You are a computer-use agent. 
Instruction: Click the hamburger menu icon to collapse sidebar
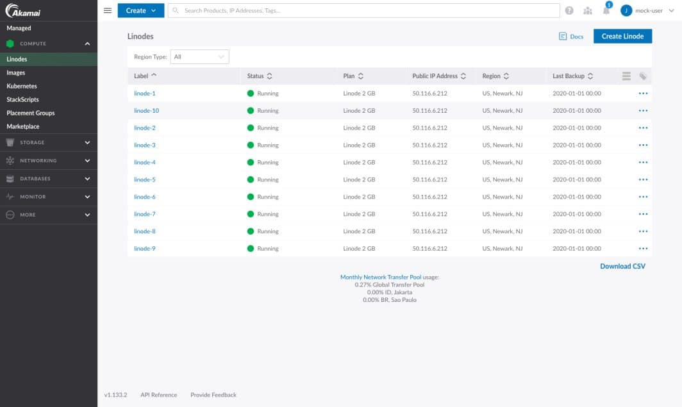(x=107, y=10)
